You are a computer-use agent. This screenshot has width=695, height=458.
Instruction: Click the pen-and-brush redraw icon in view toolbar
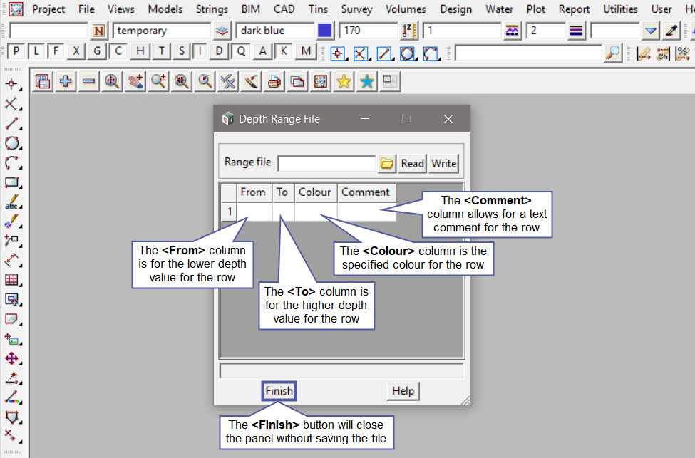coord(251,81)
